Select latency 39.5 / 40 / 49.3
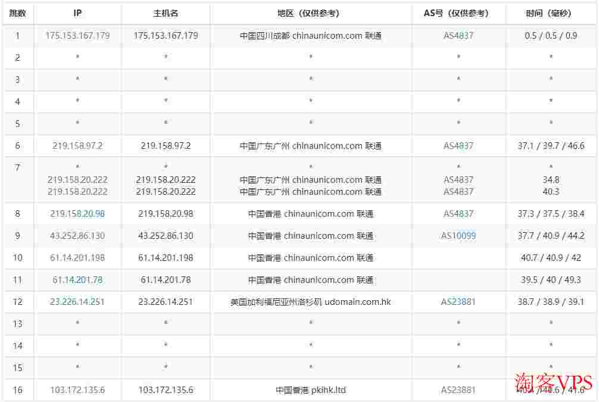 551,280
